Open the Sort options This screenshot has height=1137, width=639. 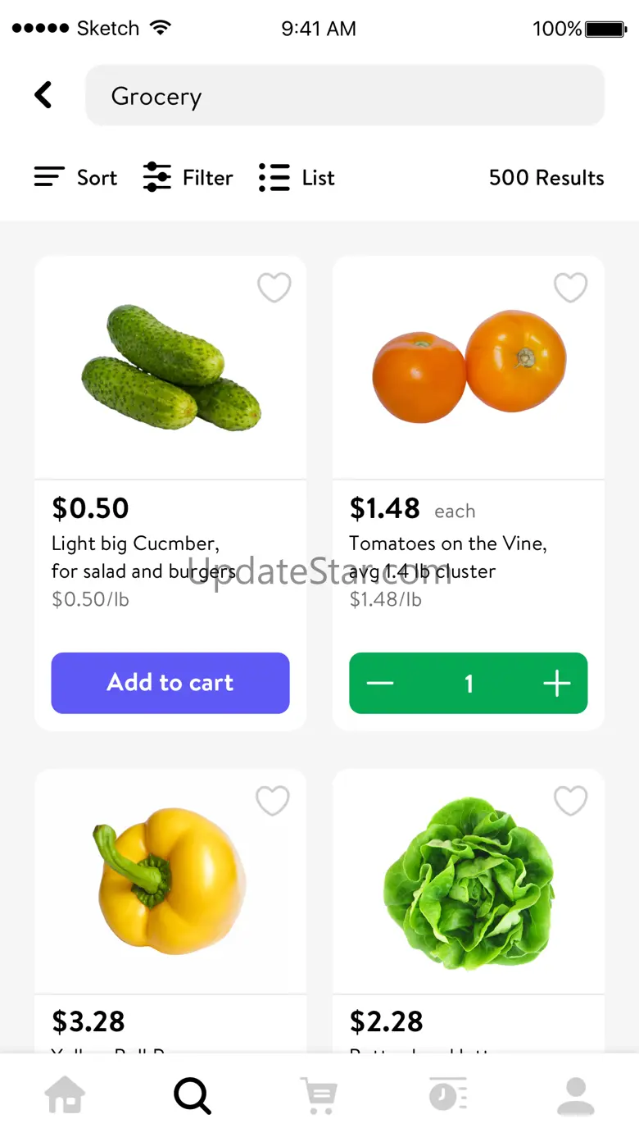click(75, 178)
